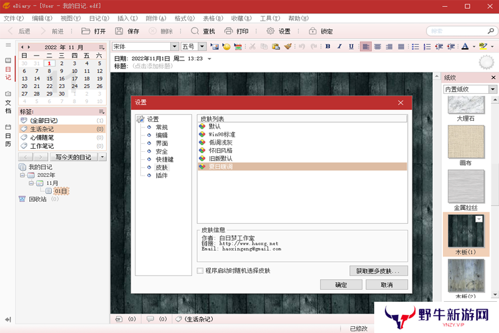Viewport: 499px width, 333px height.
Task: Confirm settings with 确定 button
Action: coord(341,285)
